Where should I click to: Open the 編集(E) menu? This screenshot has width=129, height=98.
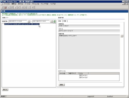14,4
